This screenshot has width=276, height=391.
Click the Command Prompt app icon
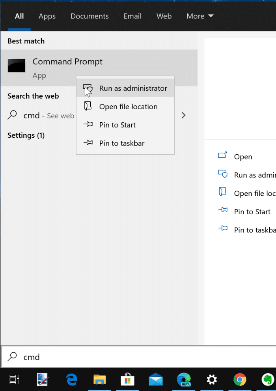(x=17, y=65)
